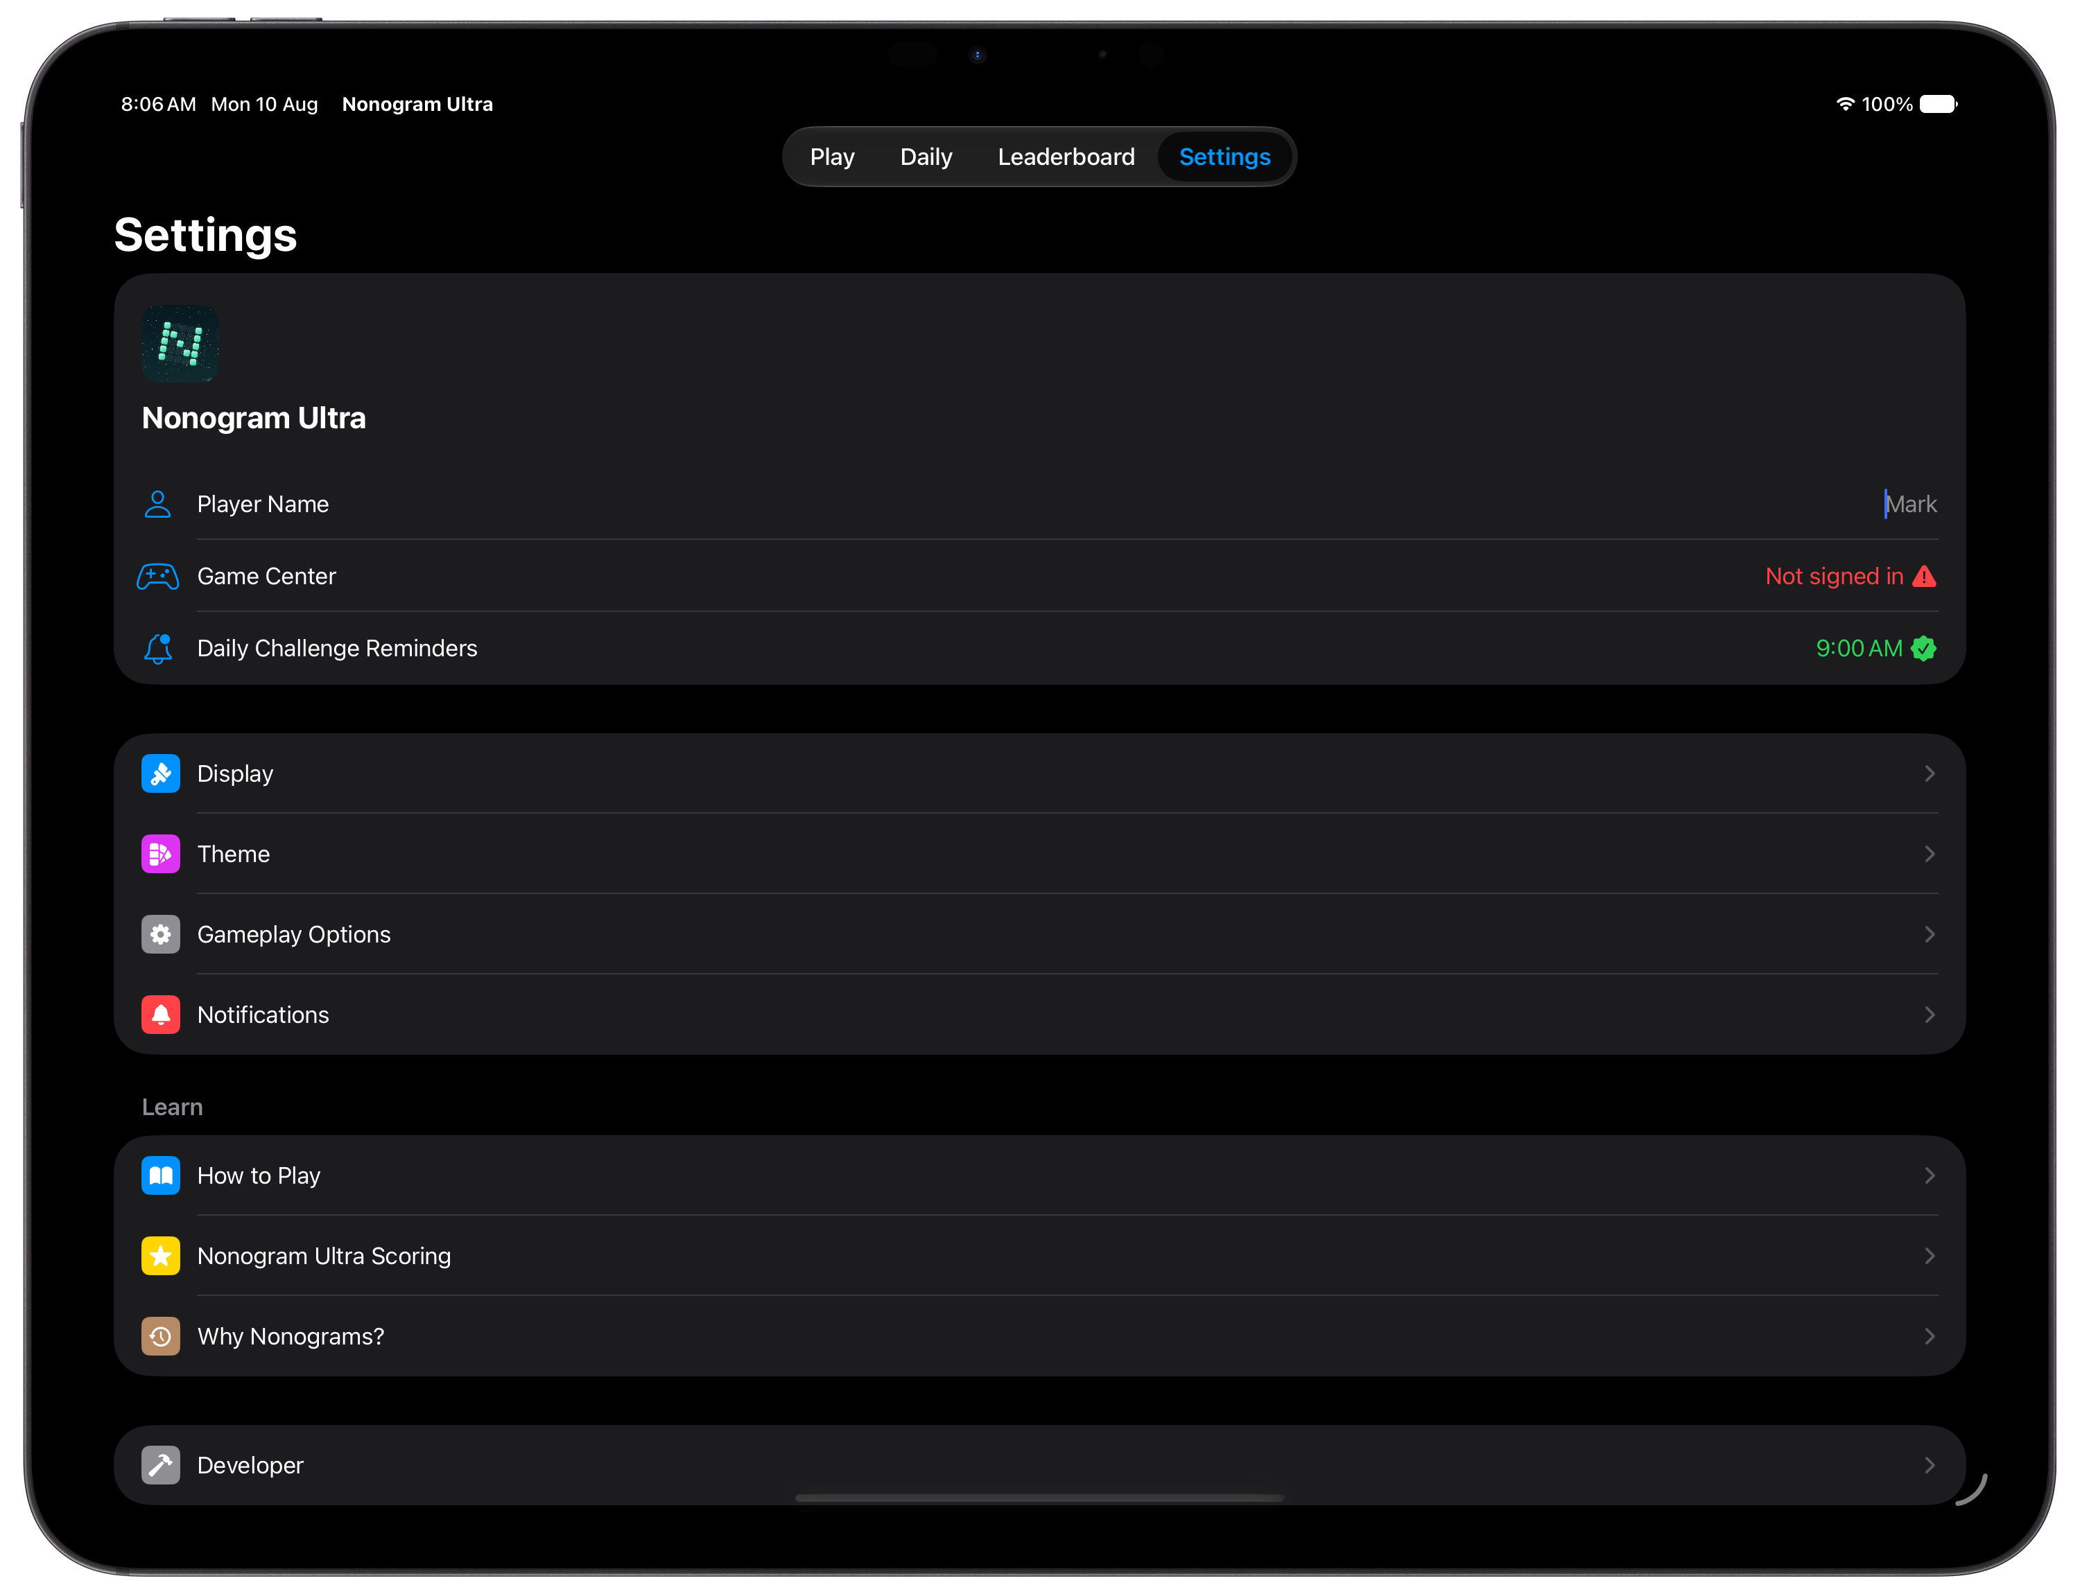The width and height of the screenshot is (2080, 1594).
Task: Tap the Mon 10 Aug date
Action: pyautogui.click(x=264, y=105)
